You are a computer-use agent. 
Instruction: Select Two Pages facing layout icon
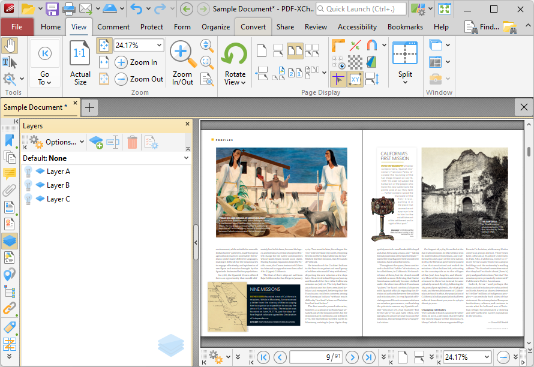295,51
